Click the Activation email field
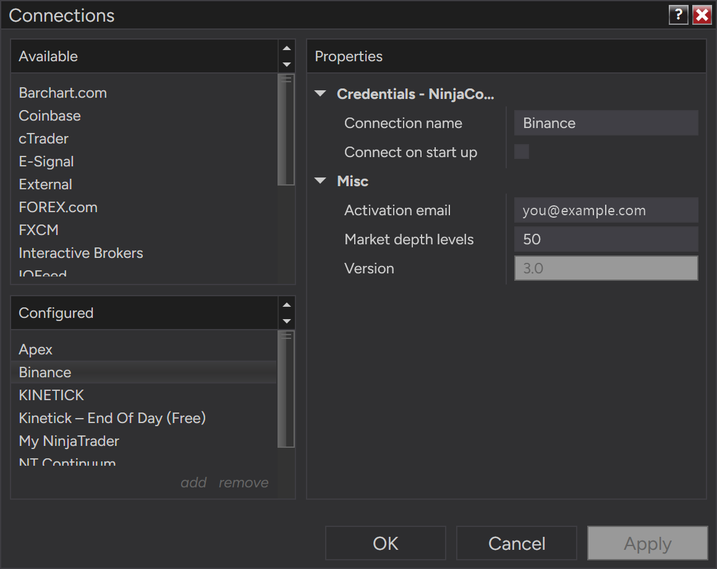This screenshot has height=569, width=717. 606,210
